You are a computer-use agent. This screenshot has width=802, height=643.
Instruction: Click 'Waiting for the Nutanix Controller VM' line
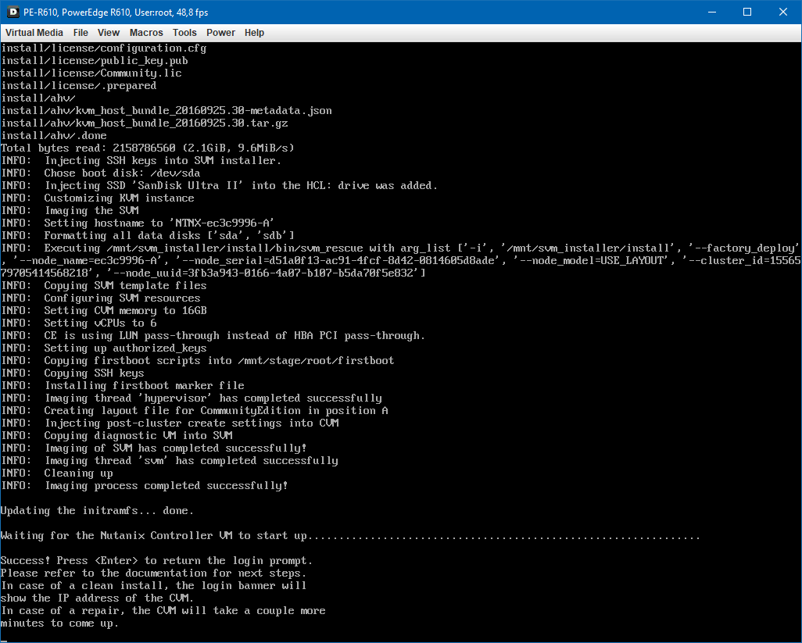(x=350, y=536)
